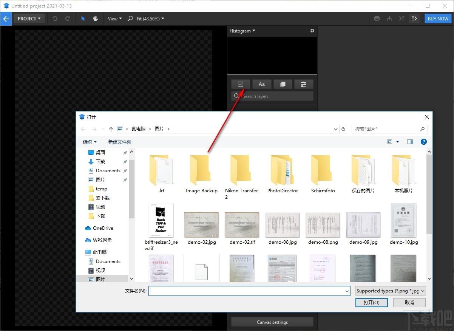Select the pointer selection tool
The width and height of the screenshot is (454, 331).
(83, 19)
